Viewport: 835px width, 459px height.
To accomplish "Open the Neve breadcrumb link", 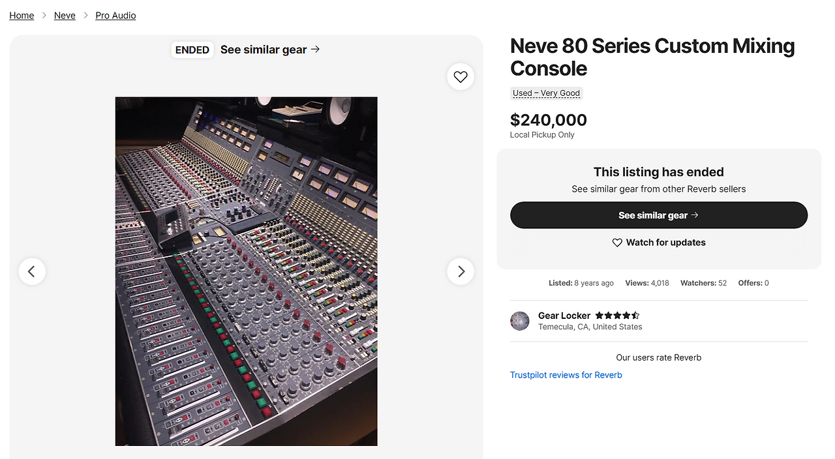I will [65, 15].
